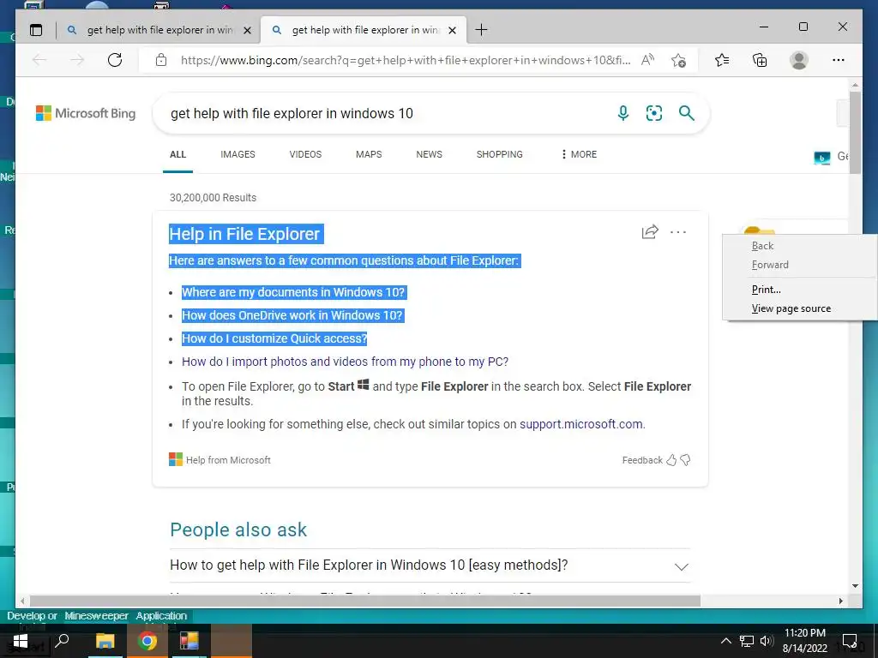Click the network tray icon
Viewport: 878px width, 658px height.
tap(747, 641)
